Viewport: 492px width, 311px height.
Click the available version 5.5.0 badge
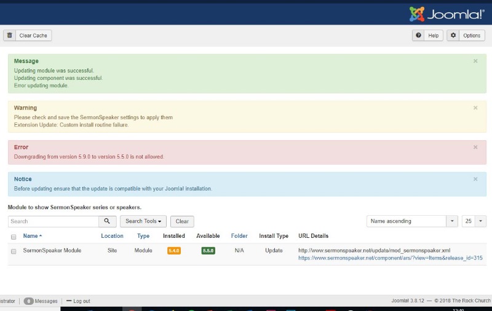[208, 251]
